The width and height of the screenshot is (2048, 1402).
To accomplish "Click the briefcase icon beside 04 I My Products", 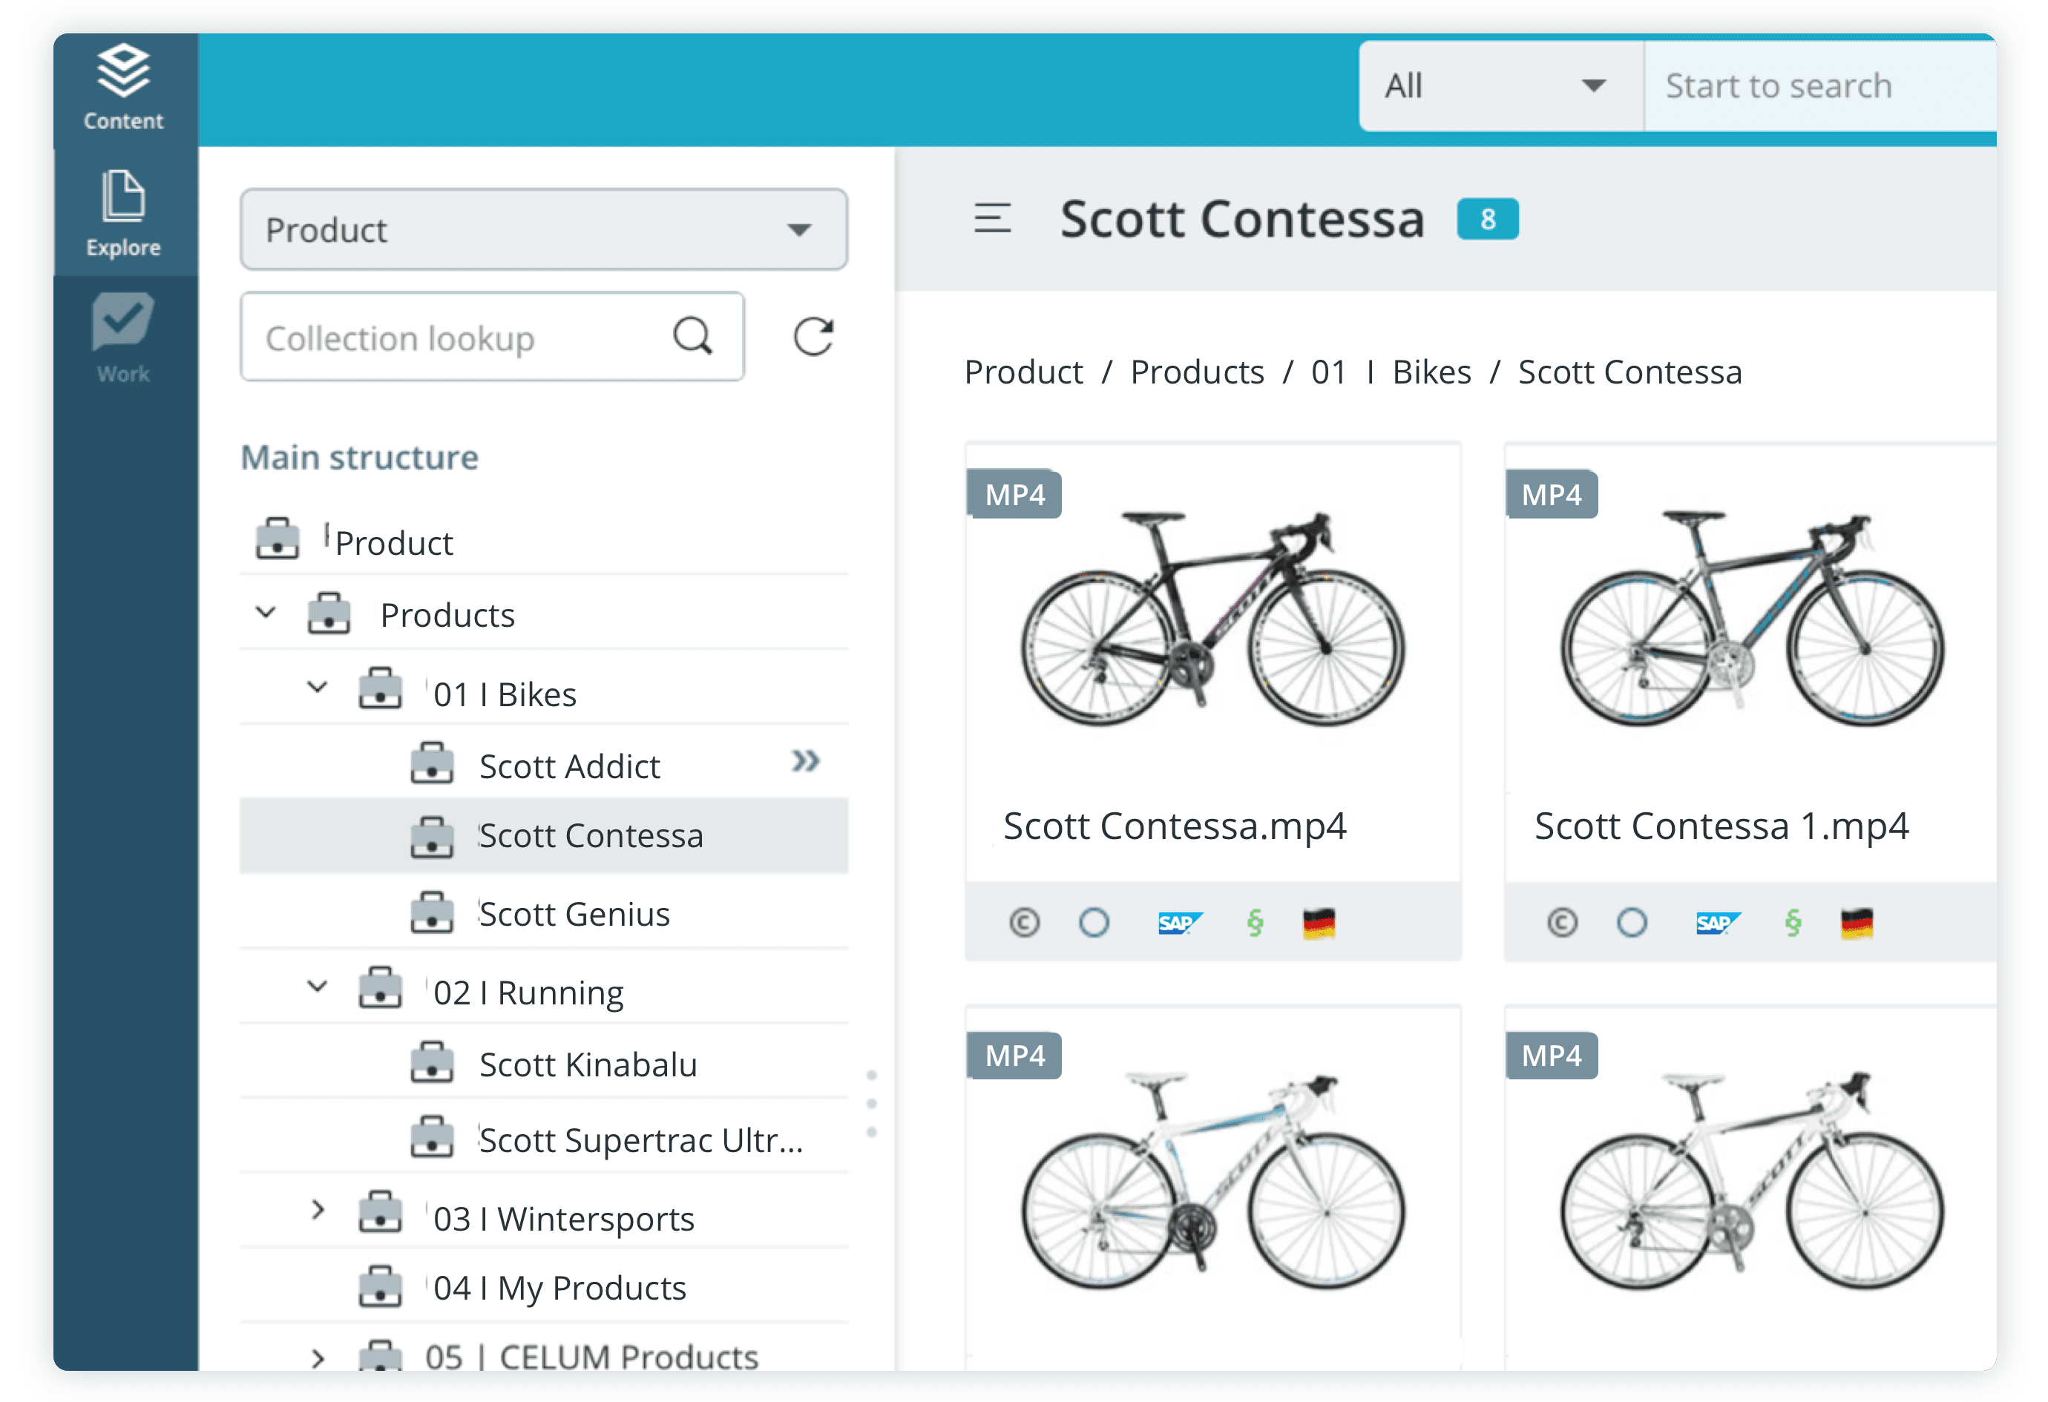I will pyautogui.click(x=381, y=1286).
